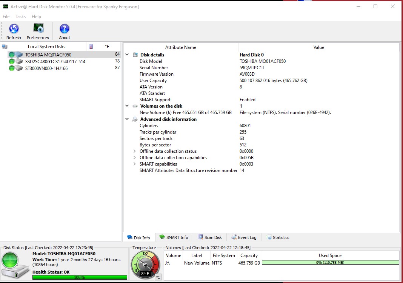Select the TOSHIBA MQ01ACF050 disk icon
Screen dimensions: 403x283
[15, 55]
